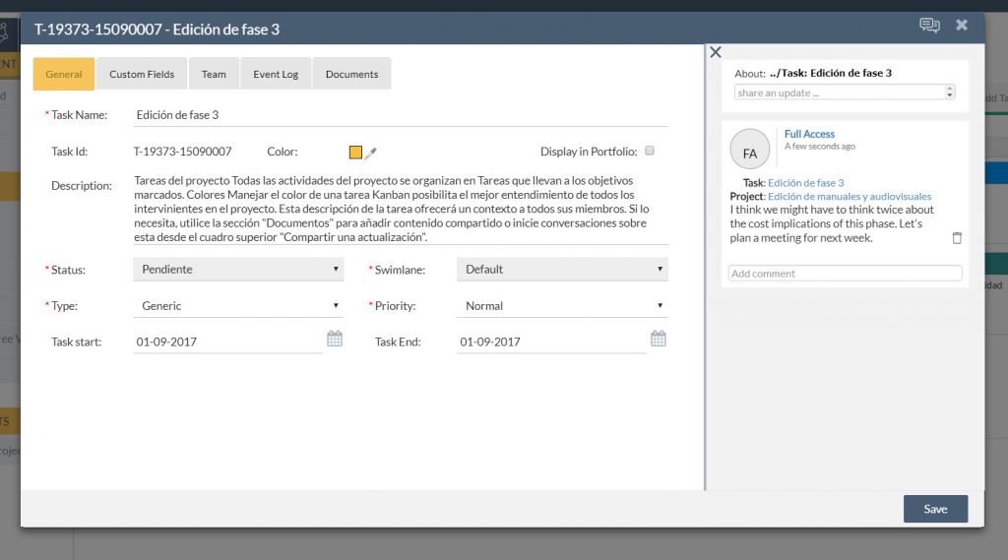Open the Edición de manuales y audiovisuales project link
This screenshot has height=560, width=1008.
click(x=850, y=197)
